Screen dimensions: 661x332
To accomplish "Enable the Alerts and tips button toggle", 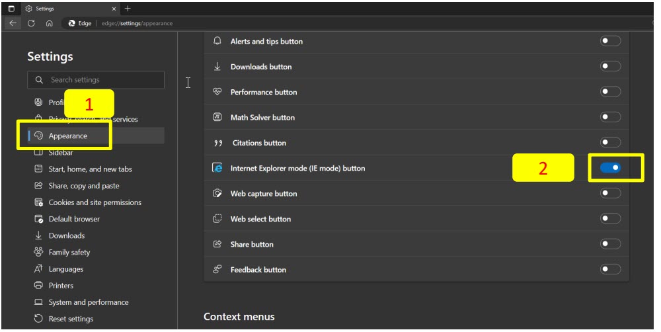I will pos(610,41).
